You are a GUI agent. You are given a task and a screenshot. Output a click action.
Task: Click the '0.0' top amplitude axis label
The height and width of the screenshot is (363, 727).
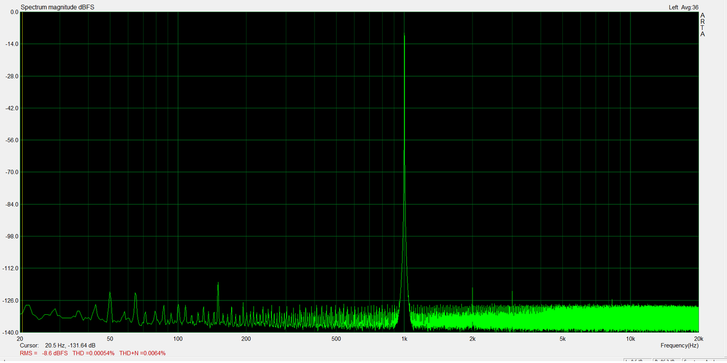[14, 12]
